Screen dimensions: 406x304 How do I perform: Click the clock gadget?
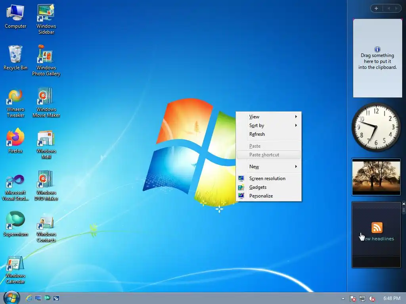click(x=376, y=127)
